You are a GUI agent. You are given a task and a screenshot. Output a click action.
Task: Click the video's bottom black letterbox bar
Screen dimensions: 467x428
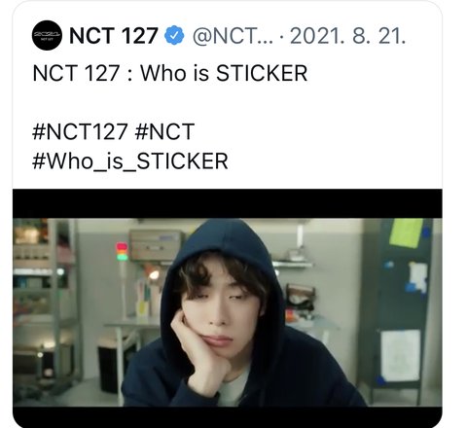click(x=227, y=416)
